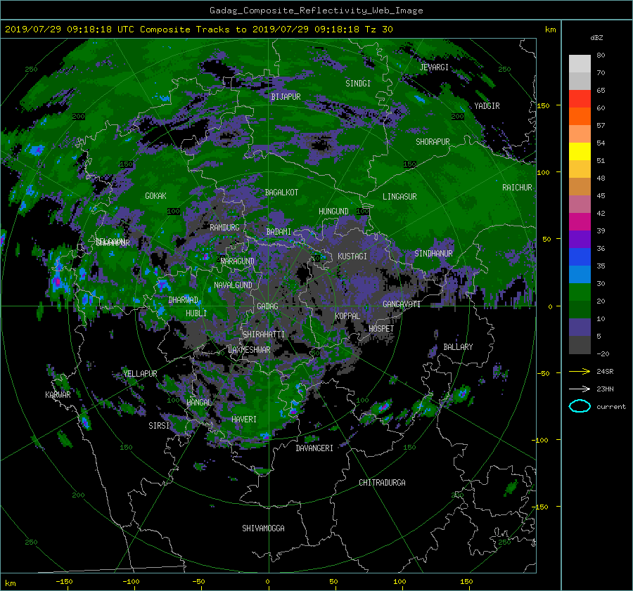Click the '23MN' legend text
This screenshot has width=633, height=591.
[x=605, y=389]
